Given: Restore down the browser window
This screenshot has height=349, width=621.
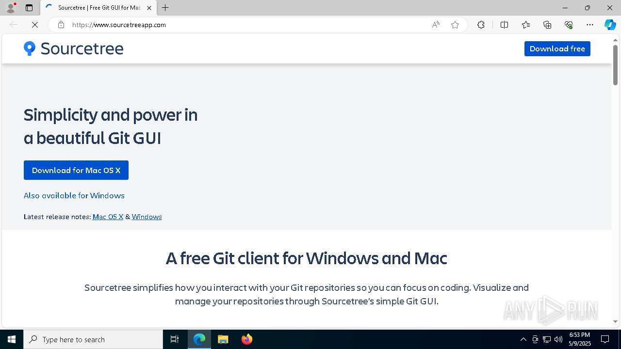Looking at the screenshot, I should coord(588,8).
